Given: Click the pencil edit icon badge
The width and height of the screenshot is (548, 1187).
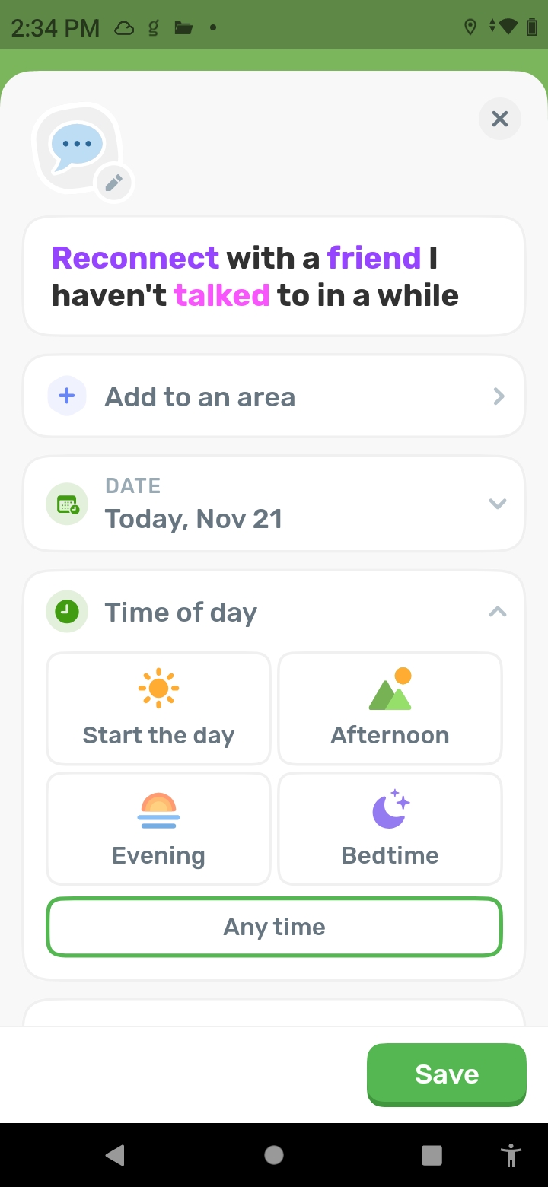Looking at the screenshot, I should tap(114, 183).
